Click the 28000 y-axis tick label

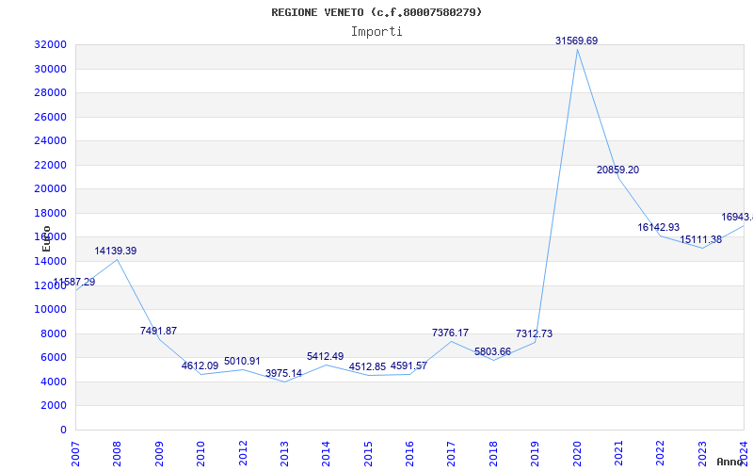[50, 92]
